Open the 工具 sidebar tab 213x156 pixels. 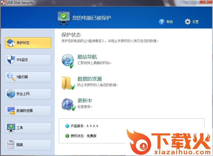coord(28,128)
